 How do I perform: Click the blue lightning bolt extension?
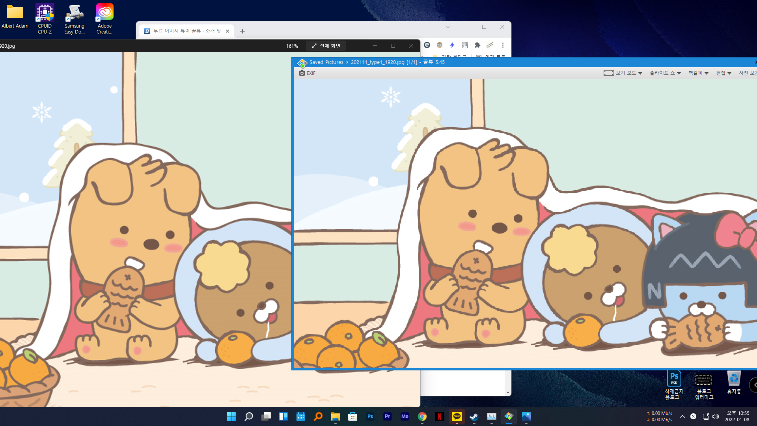[x=452, y=45]
